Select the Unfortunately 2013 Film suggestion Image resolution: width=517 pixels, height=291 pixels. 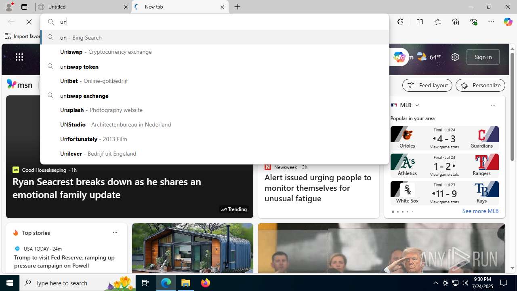point(214,139)
